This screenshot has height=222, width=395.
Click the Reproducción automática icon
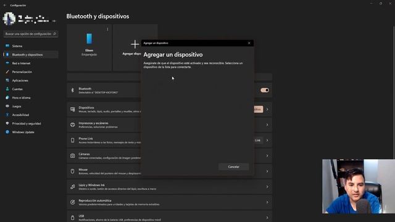[73, 202]
